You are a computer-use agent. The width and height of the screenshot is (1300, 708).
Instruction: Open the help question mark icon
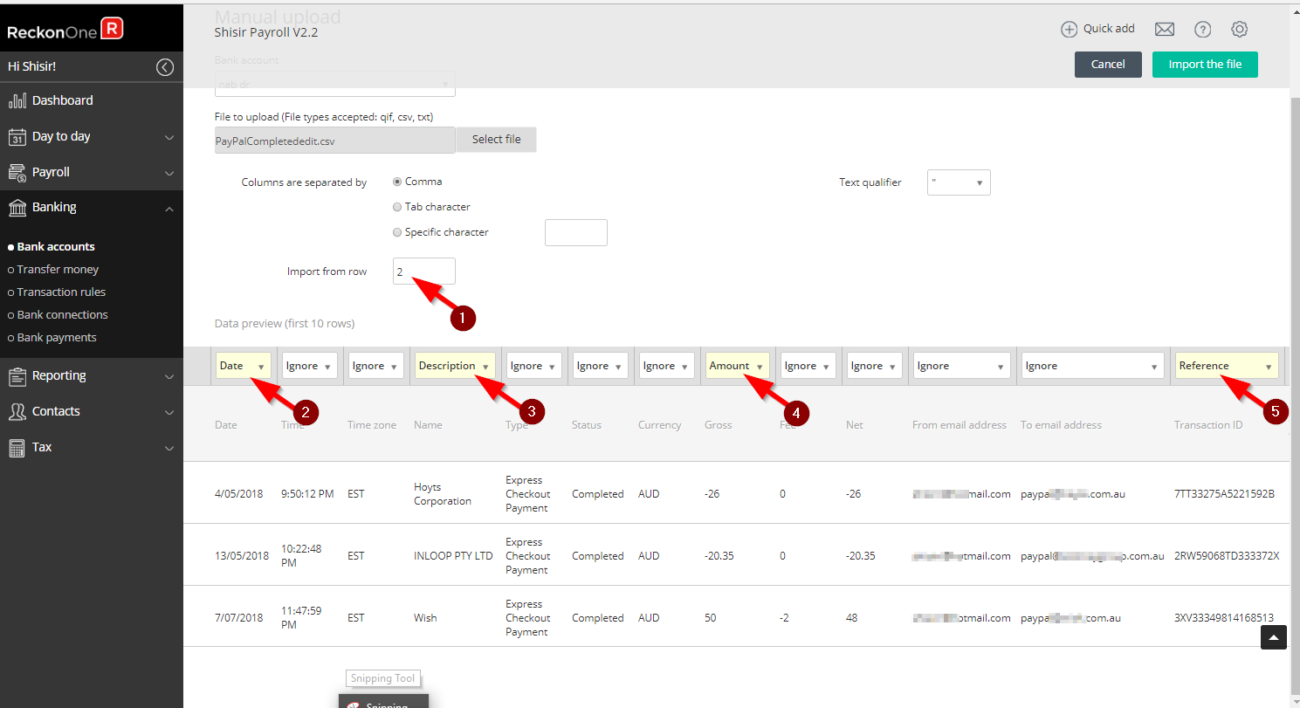[x=1202, y=29]
